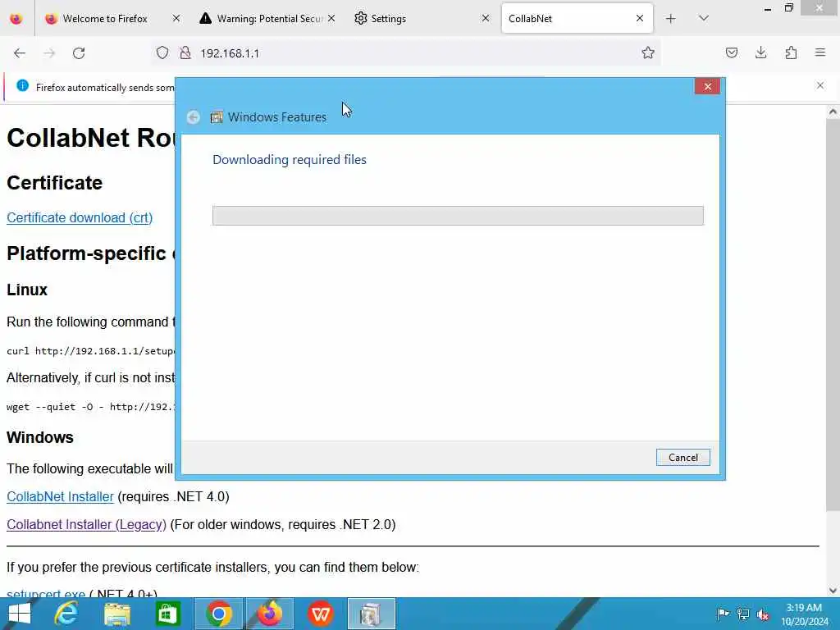Launch Internet Explorer from the taskbar
840x630 pixels.
(x=66, y=614)
